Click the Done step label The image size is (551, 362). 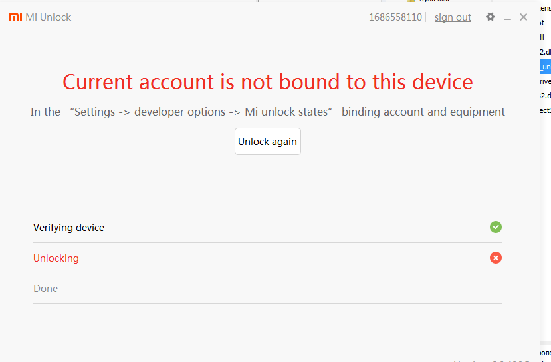click(45, 289)
